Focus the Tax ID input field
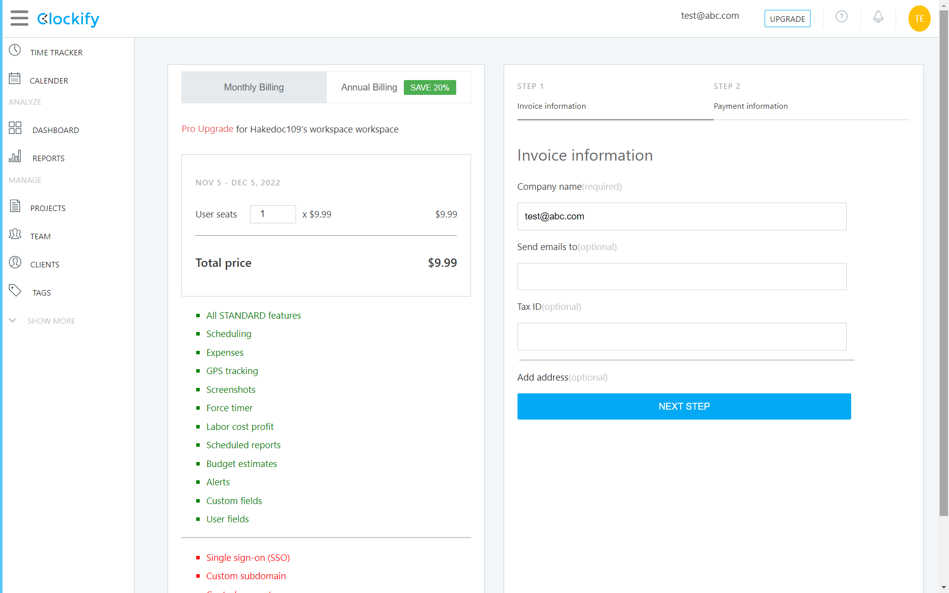This screenshot has height=593, width=949. click(x=681, y=337)
